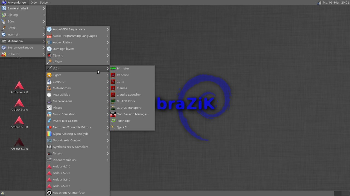Launch Ardour-5.5.0 from the Multimedia menu
The width and height of the screenshot is (350, 196).
pyautogui.click(x=78, y=173)
